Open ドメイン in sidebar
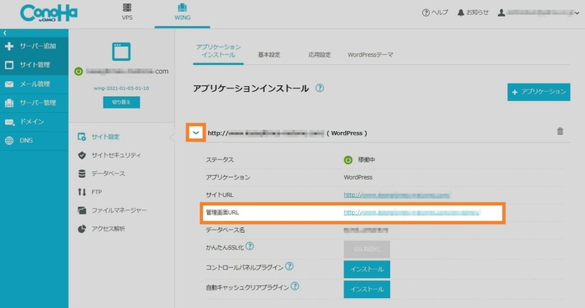The width and height of the screenshot is (585, 308). coord(34,122)
